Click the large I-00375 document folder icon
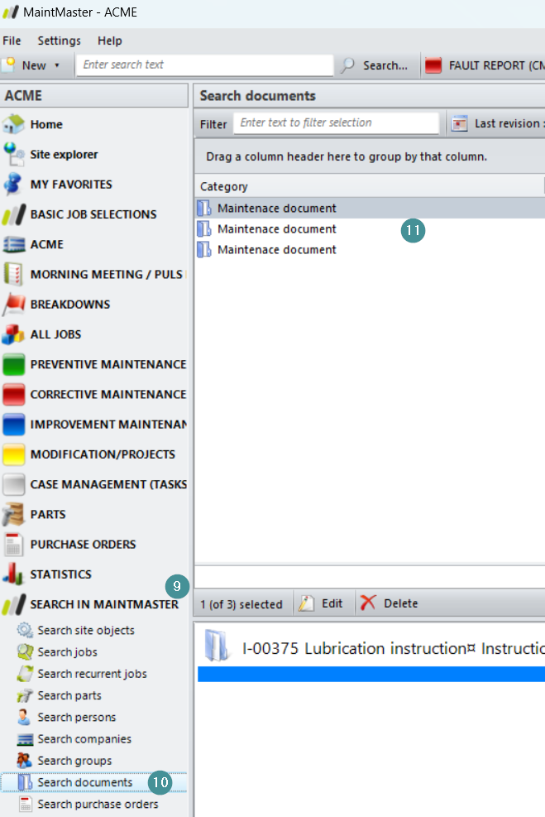 coord(216,645)
